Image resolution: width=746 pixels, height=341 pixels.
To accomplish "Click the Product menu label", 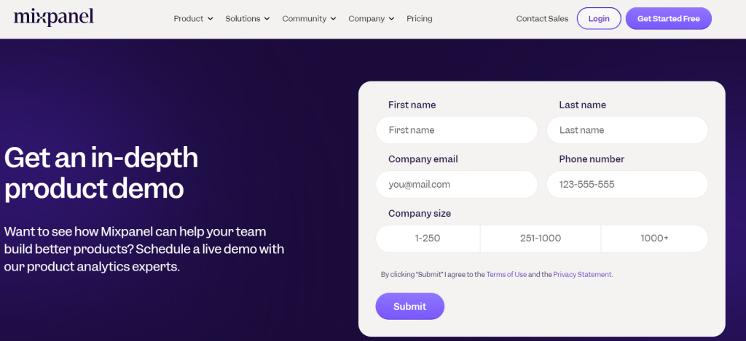I will click(188, 19).
